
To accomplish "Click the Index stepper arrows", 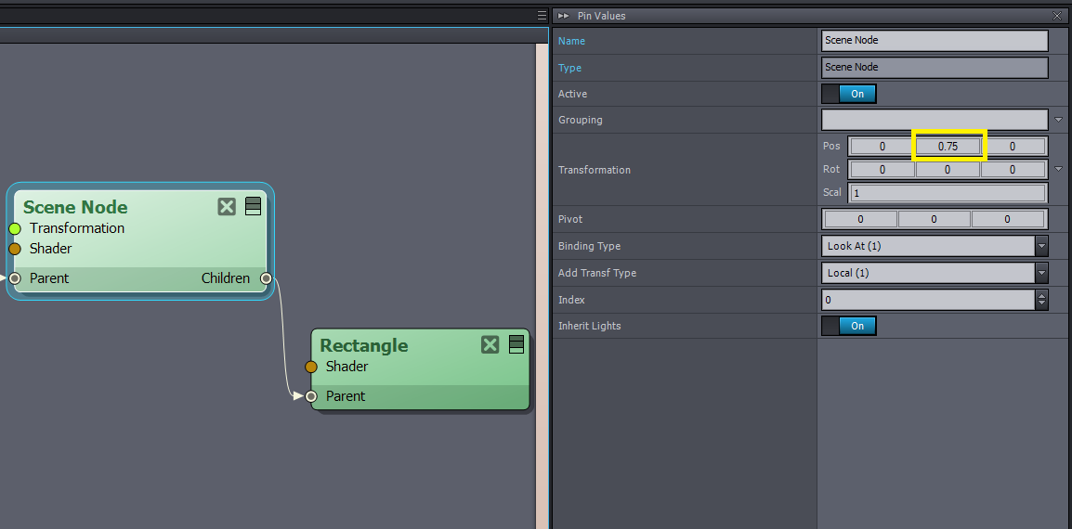I will pos(1042,300).
